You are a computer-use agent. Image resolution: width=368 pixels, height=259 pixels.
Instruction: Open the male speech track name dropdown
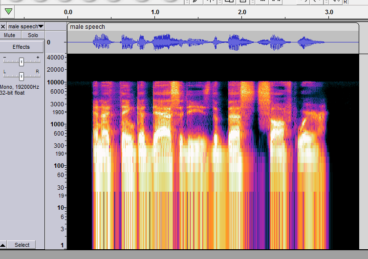point(26,26)
